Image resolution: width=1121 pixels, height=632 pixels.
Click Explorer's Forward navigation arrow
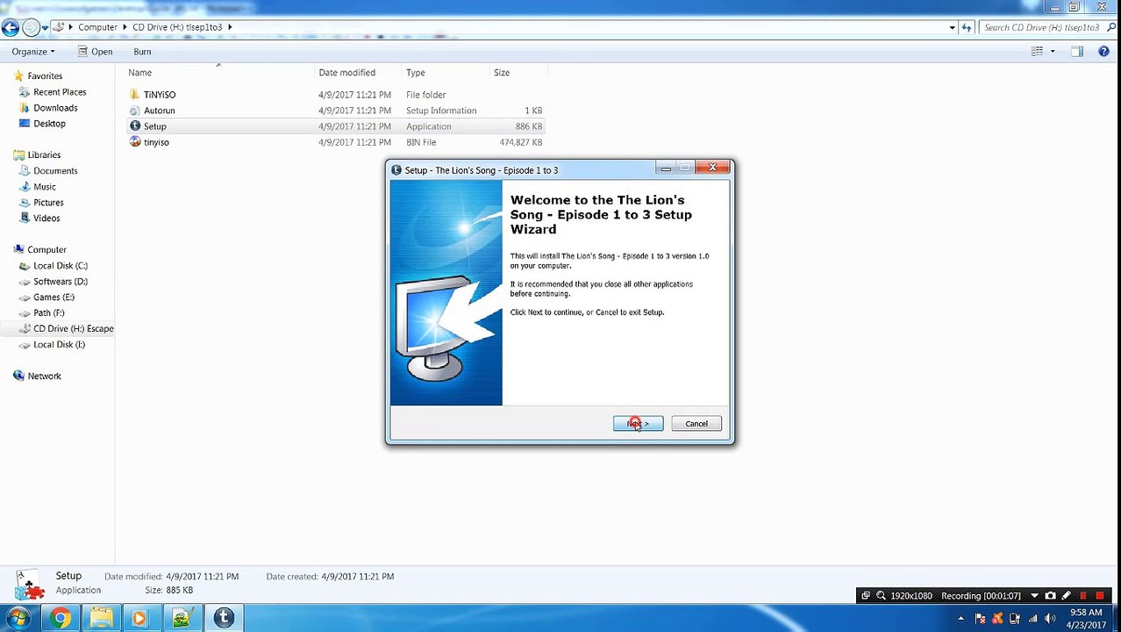tap(31, 27)
